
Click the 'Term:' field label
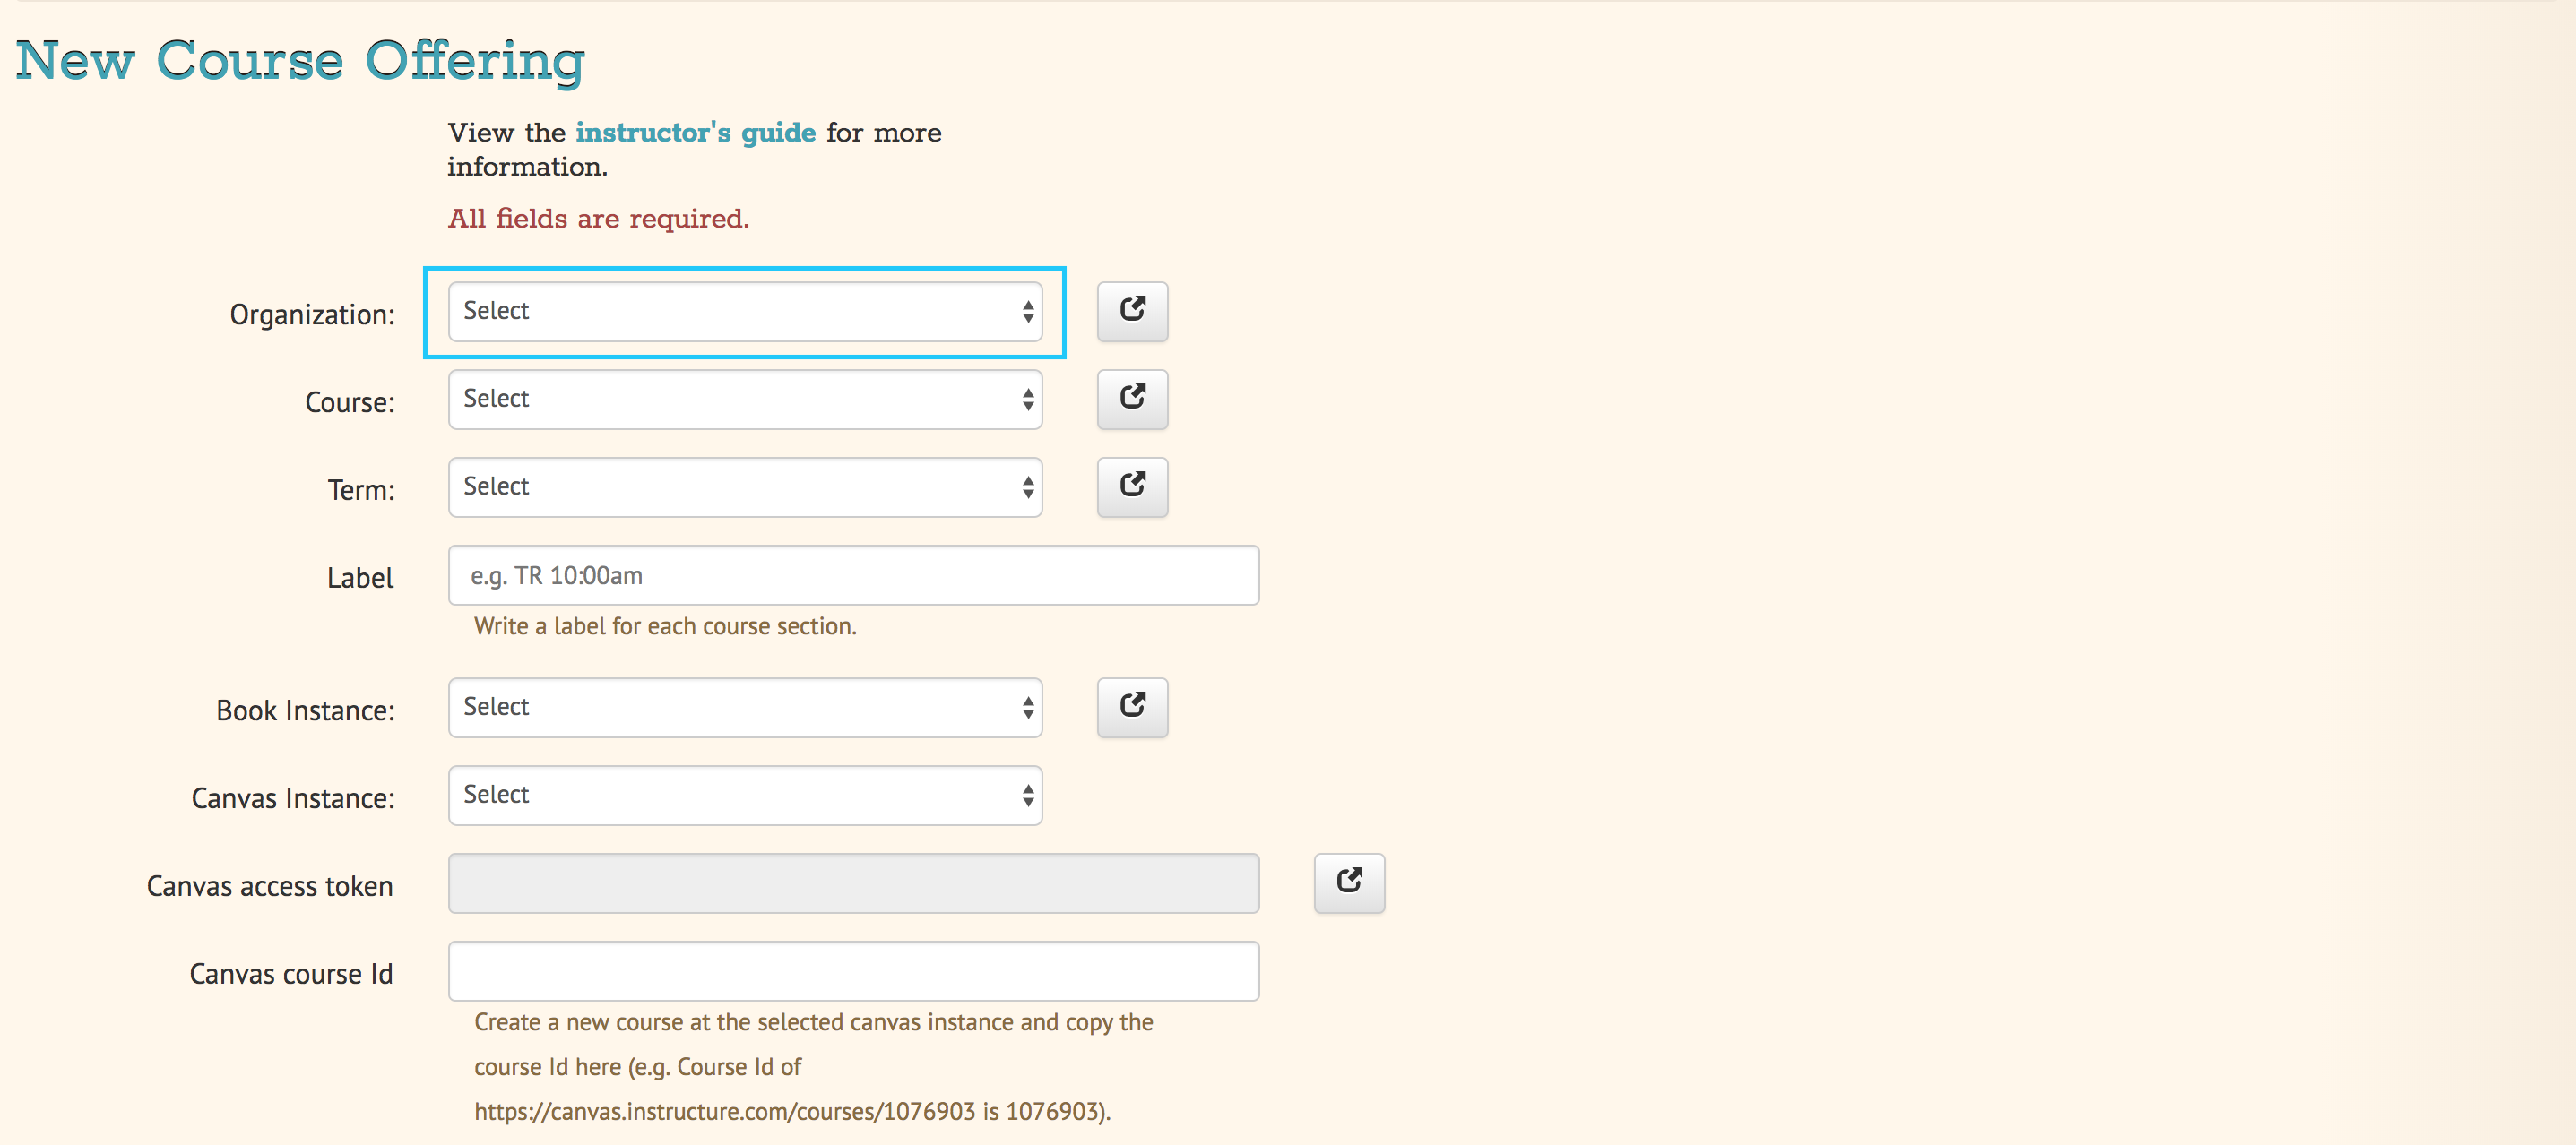(x=361, y=491)
